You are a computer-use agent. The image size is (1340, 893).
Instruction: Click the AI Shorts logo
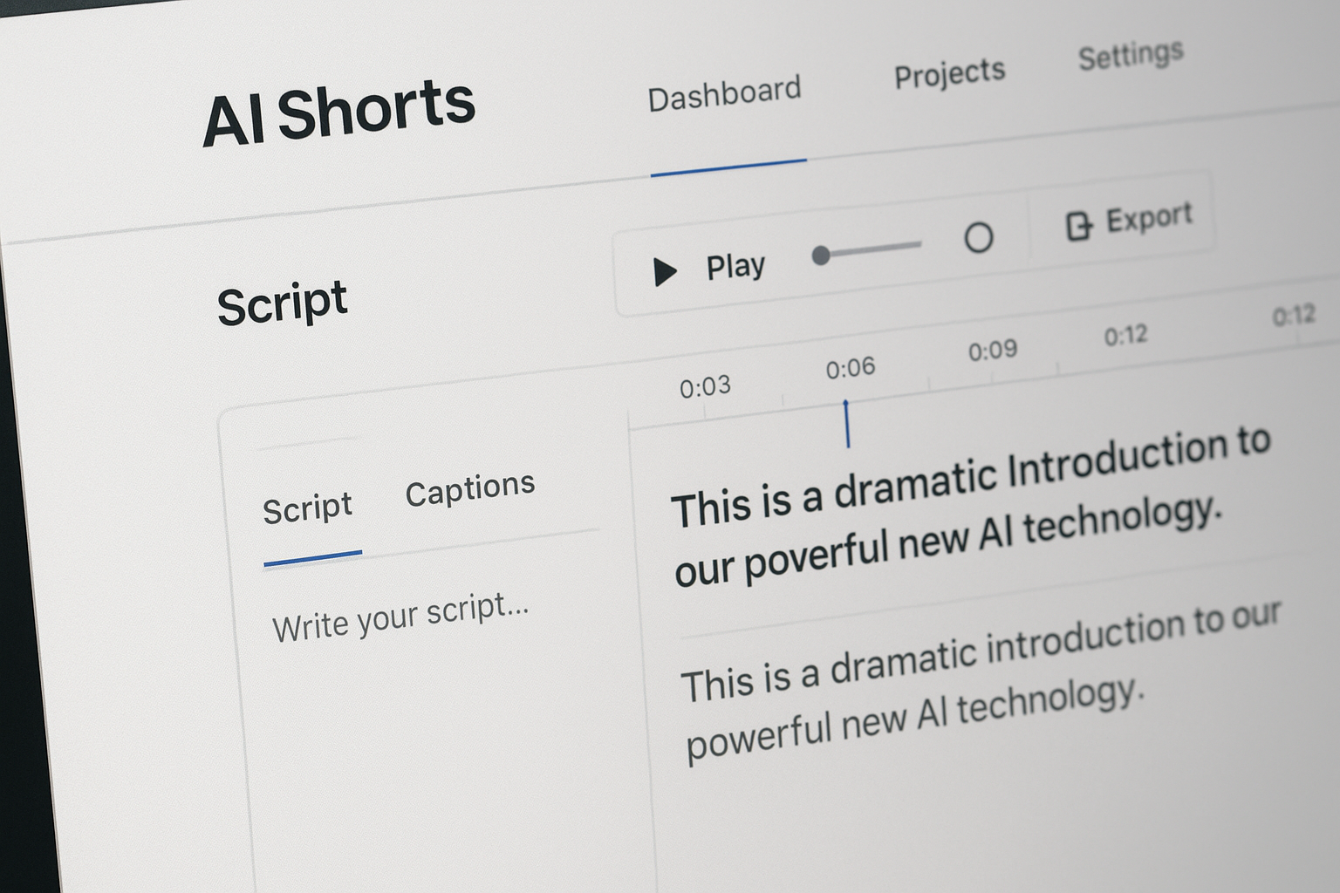(x=338, y=112)
